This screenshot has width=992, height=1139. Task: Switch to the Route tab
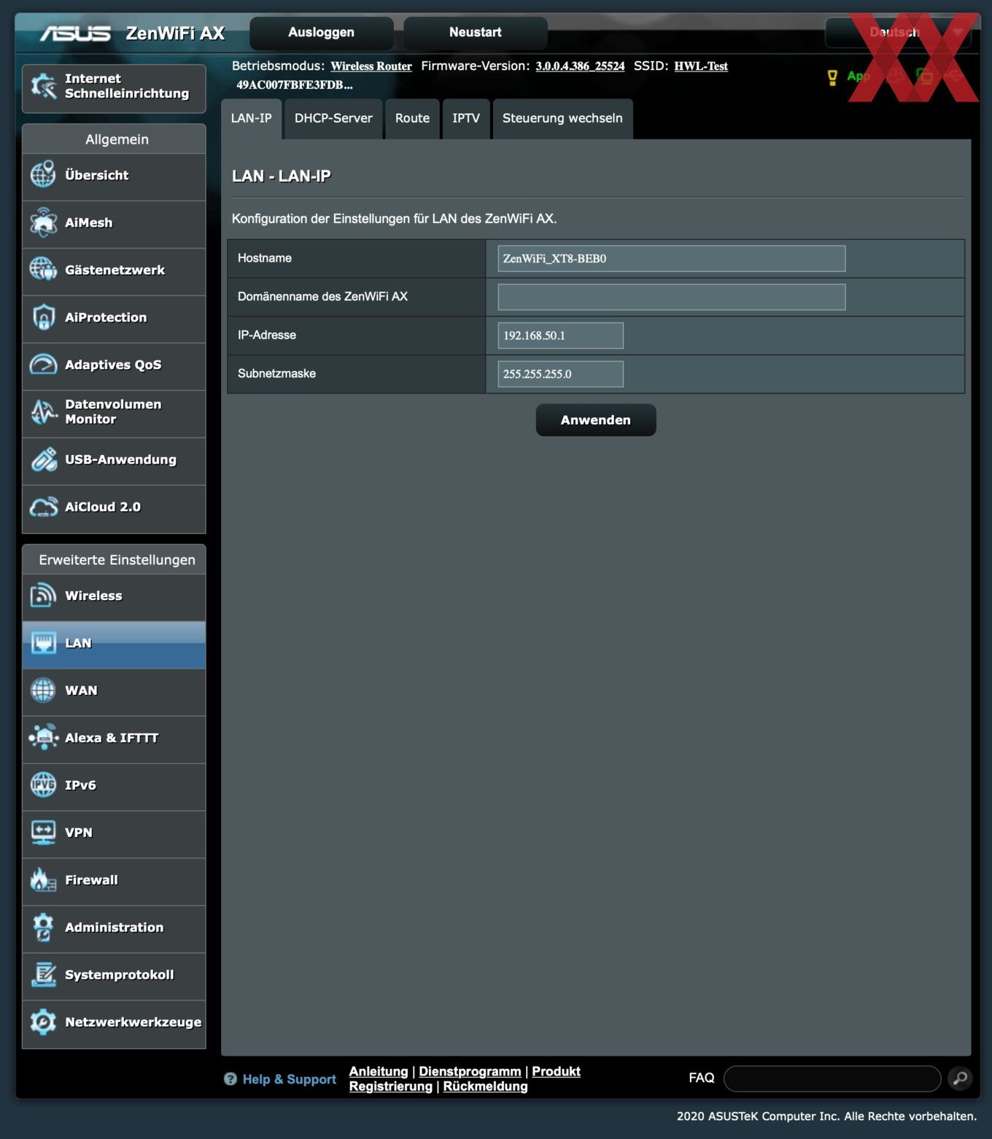click(x=412, y=119)
